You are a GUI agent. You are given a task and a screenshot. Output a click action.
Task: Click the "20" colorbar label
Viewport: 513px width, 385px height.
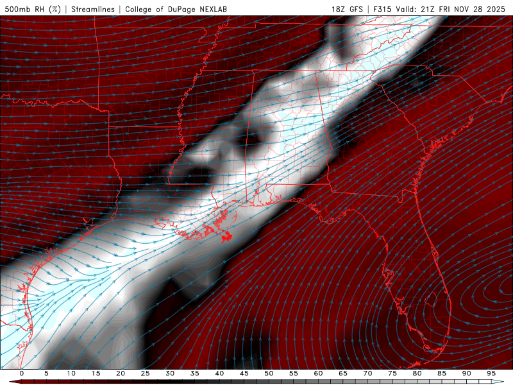(x=121, y=373)
